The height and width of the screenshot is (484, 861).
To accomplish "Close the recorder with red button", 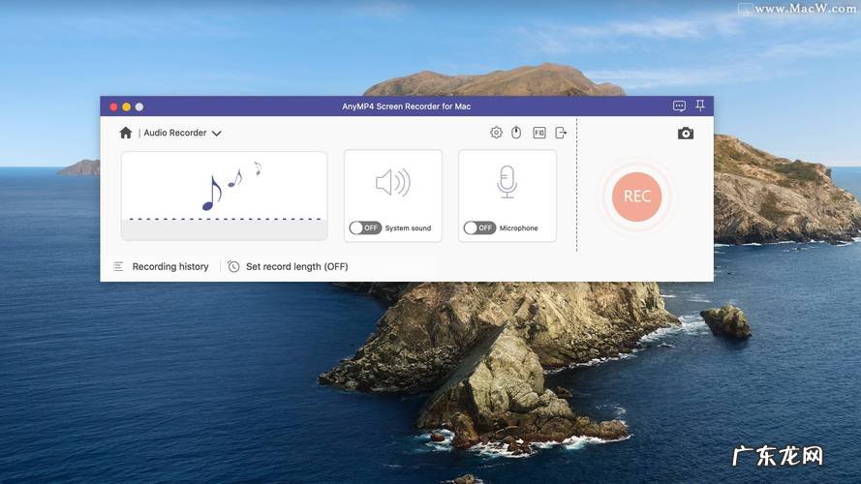I will (113, 106).
